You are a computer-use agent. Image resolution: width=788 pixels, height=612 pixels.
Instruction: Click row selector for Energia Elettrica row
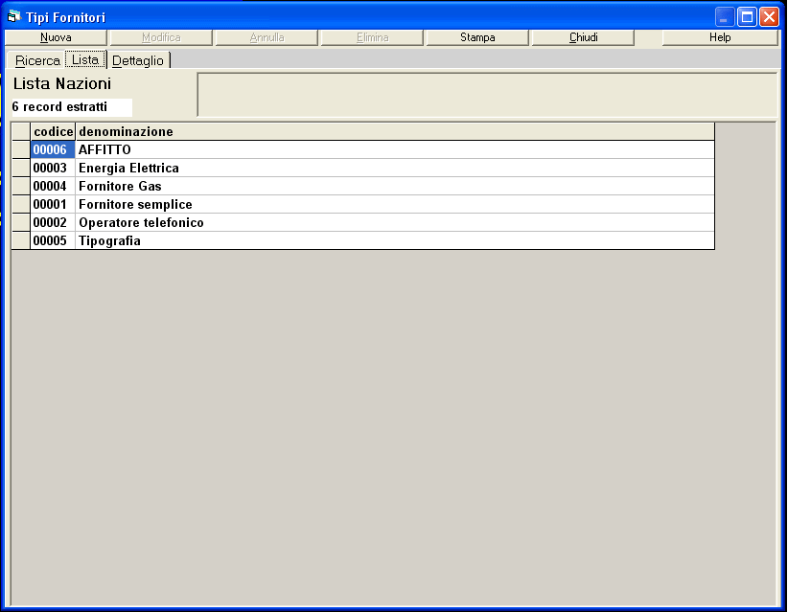21,168
